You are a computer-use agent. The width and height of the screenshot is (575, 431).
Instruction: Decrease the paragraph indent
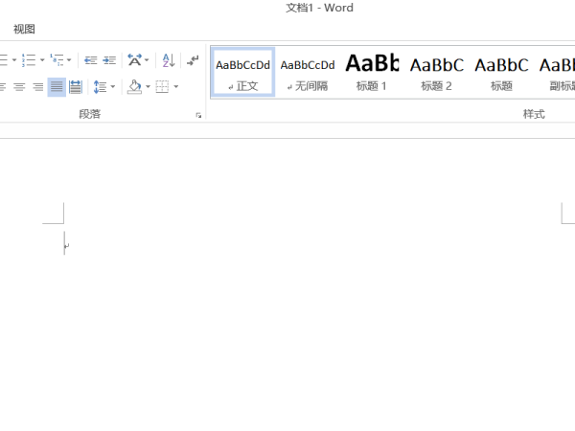click(x=91, y=60)
